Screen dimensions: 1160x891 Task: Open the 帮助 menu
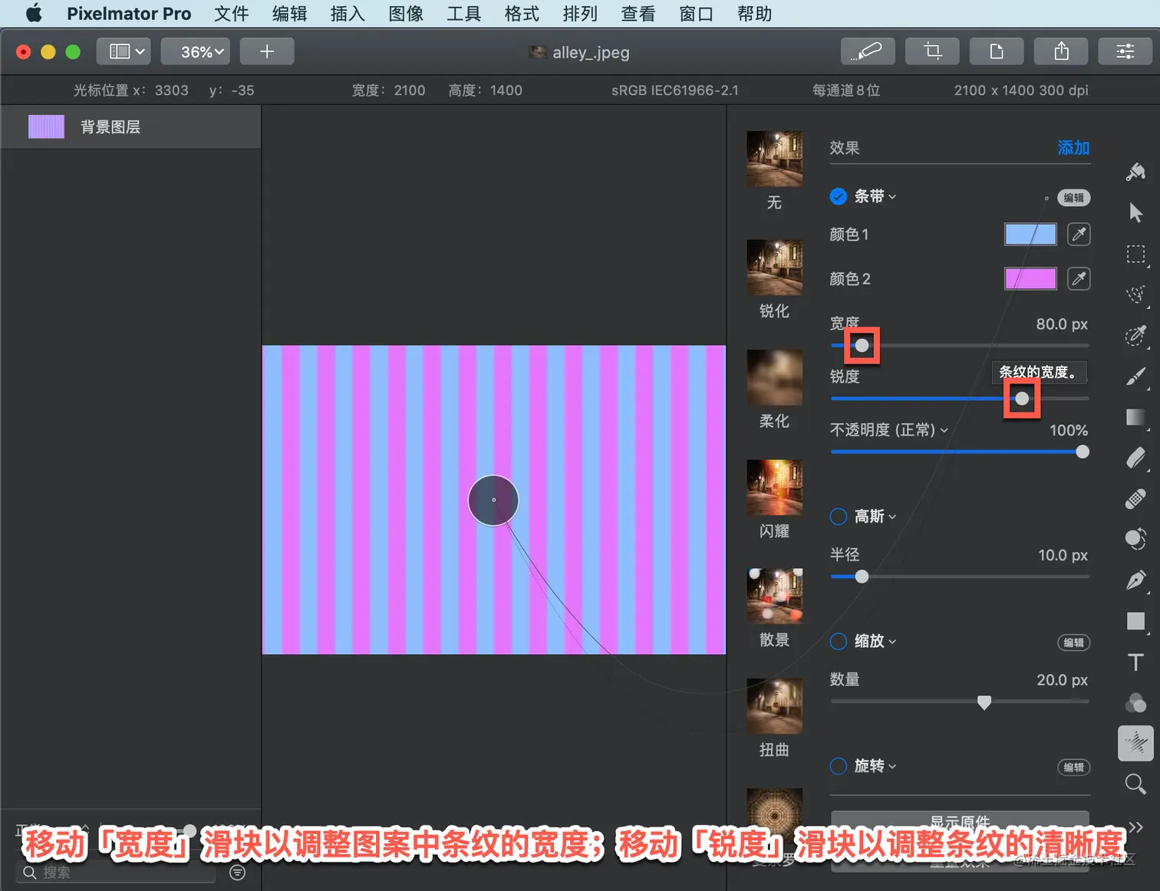[x=754, y=13]
